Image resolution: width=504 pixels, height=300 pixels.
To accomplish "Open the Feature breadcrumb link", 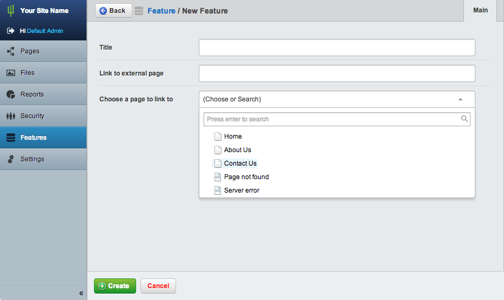I will tap(161, 11).
